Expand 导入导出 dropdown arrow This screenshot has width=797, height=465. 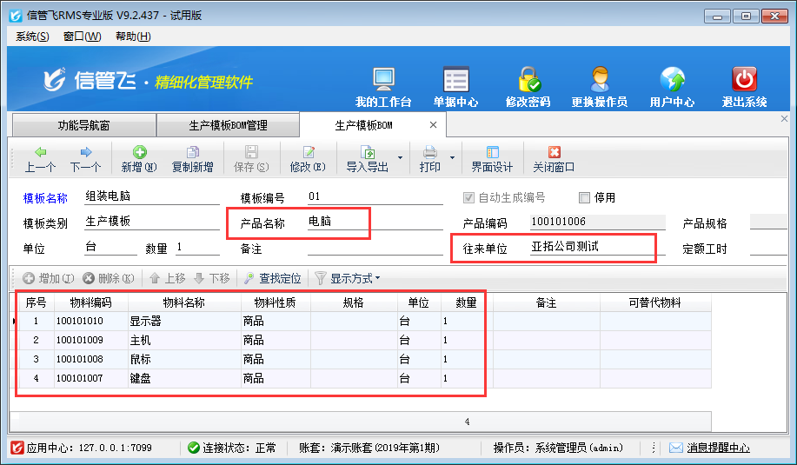[x=401, y=158]
